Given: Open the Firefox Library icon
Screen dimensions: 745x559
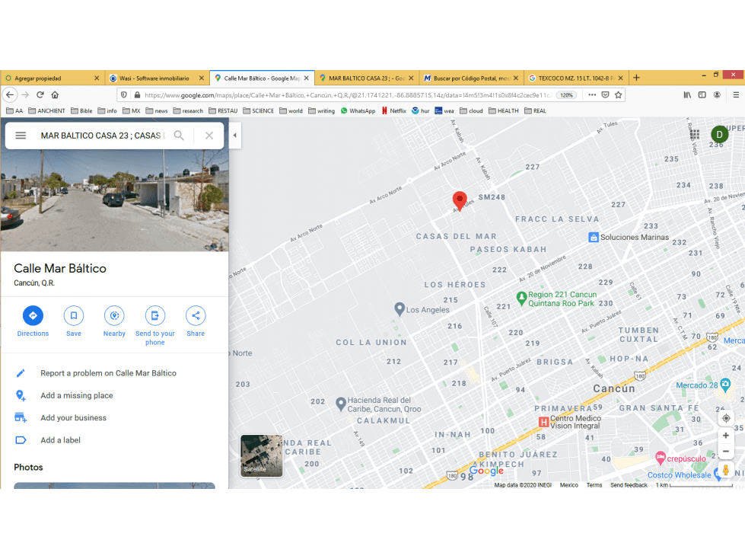Looking at the screenshot, I should (687, 94).
